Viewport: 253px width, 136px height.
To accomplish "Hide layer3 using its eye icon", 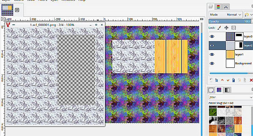I will click(212, 36).
